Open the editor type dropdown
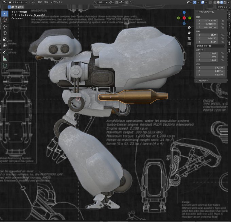The width and height of the screenshot is (231, 222). click(x=4, y=2)
